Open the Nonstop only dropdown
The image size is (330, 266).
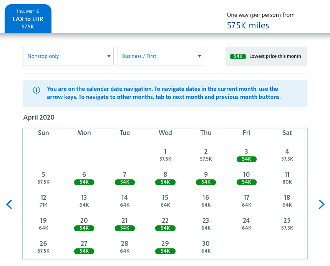[68, 56]
